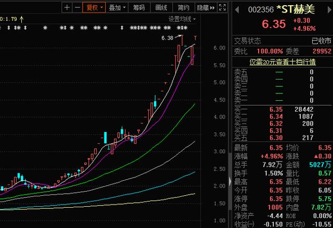Zoom out chart with minus button
This screenshot has height=228, width=333.
78,8
